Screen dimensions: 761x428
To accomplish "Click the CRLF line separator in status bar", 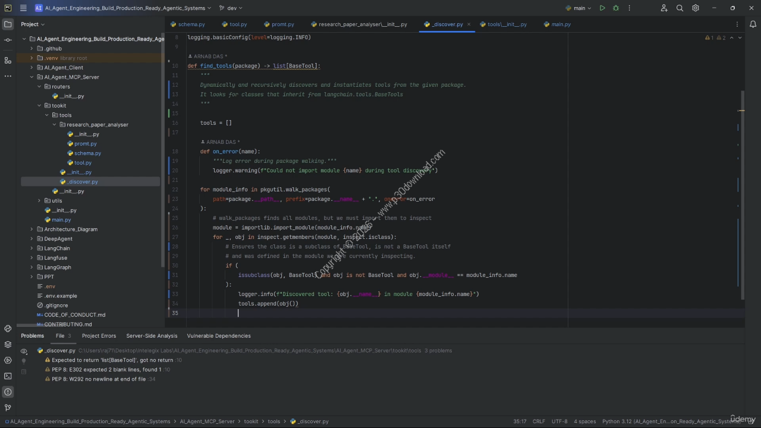I will point(539,421).
